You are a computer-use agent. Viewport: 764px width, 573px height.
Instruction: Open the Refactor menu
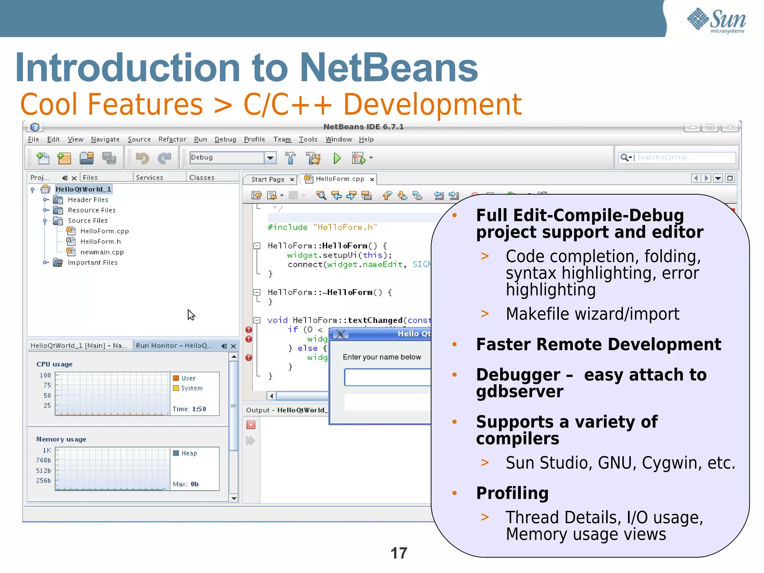tap(172, 139)
